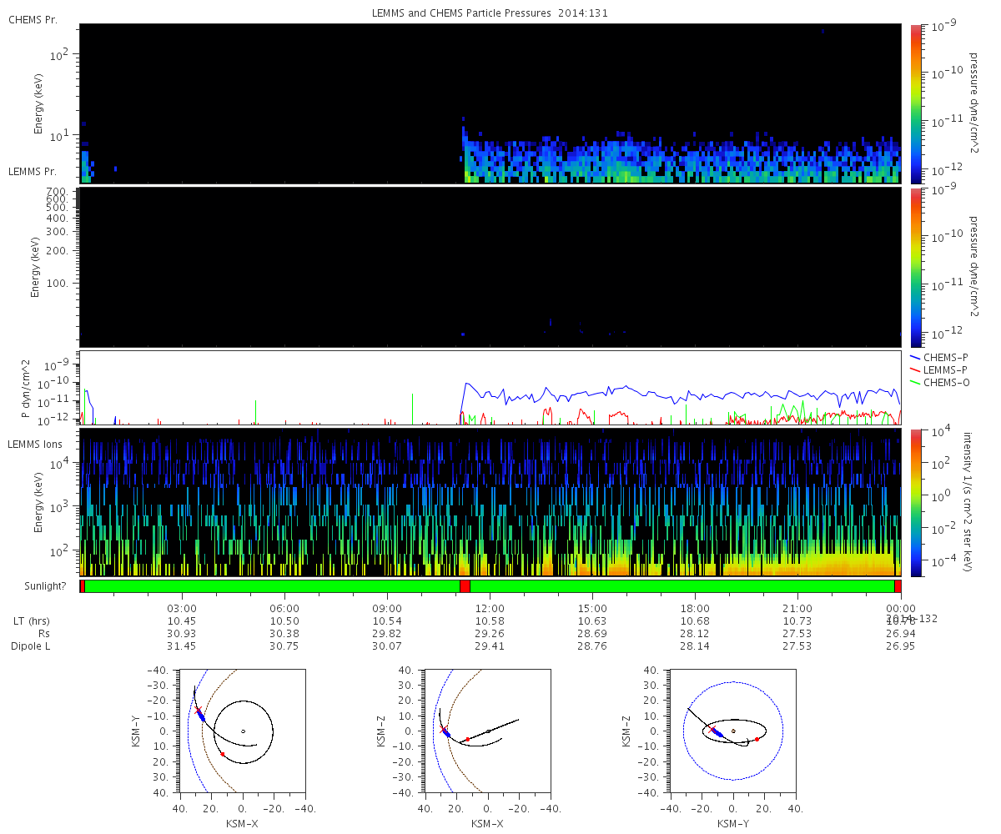Viewport: 1001px width, 834px height.
Task: Click the Dipole L row label
Action: [31, 646]
